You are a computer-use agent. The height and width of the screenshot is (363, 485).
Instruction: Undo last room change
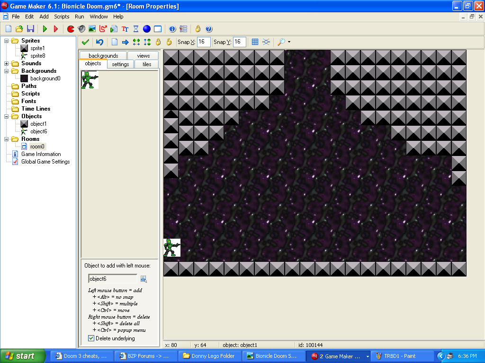coord(99,42)
